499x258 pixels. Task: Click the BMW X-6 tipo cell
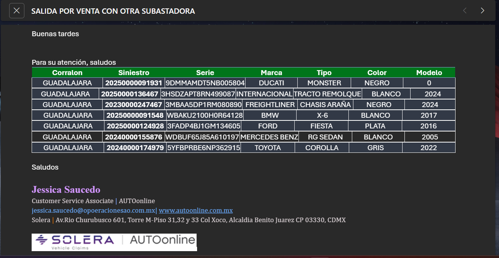pos(323,115)
